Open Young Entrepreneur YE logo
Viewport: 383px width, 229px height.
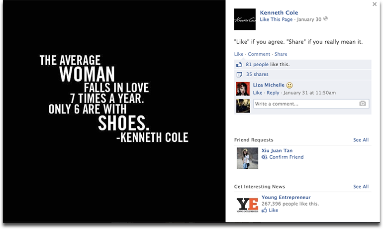[x=247, y=205]
